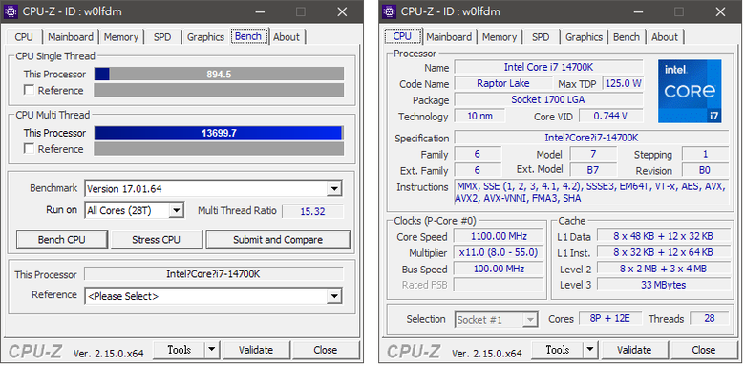Screen dimensions: 745x367
Task: Expand the Tools dropdown arrow in the CPU window
Action: [590, 350]
